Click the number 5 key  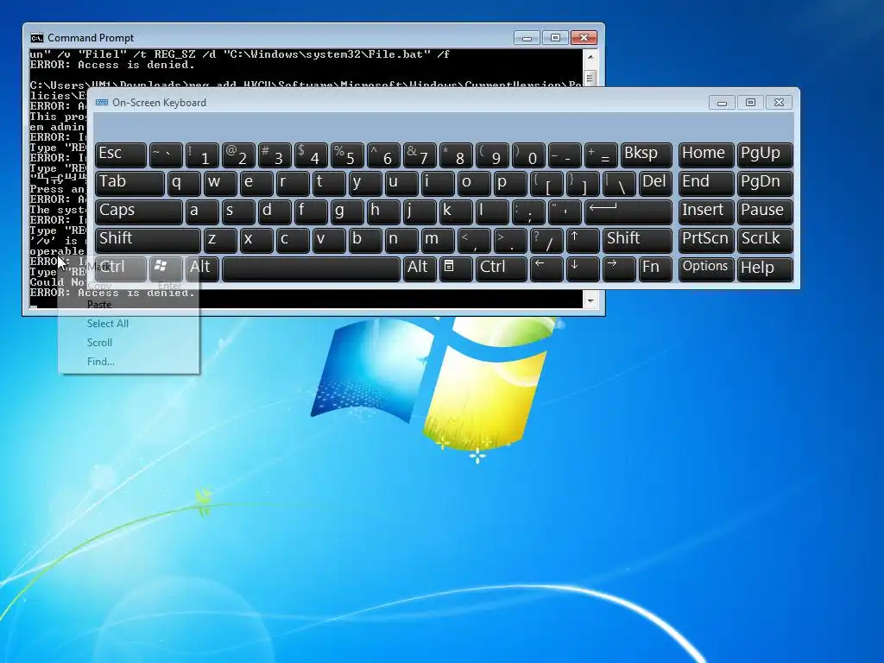click(x=347, y=155)
